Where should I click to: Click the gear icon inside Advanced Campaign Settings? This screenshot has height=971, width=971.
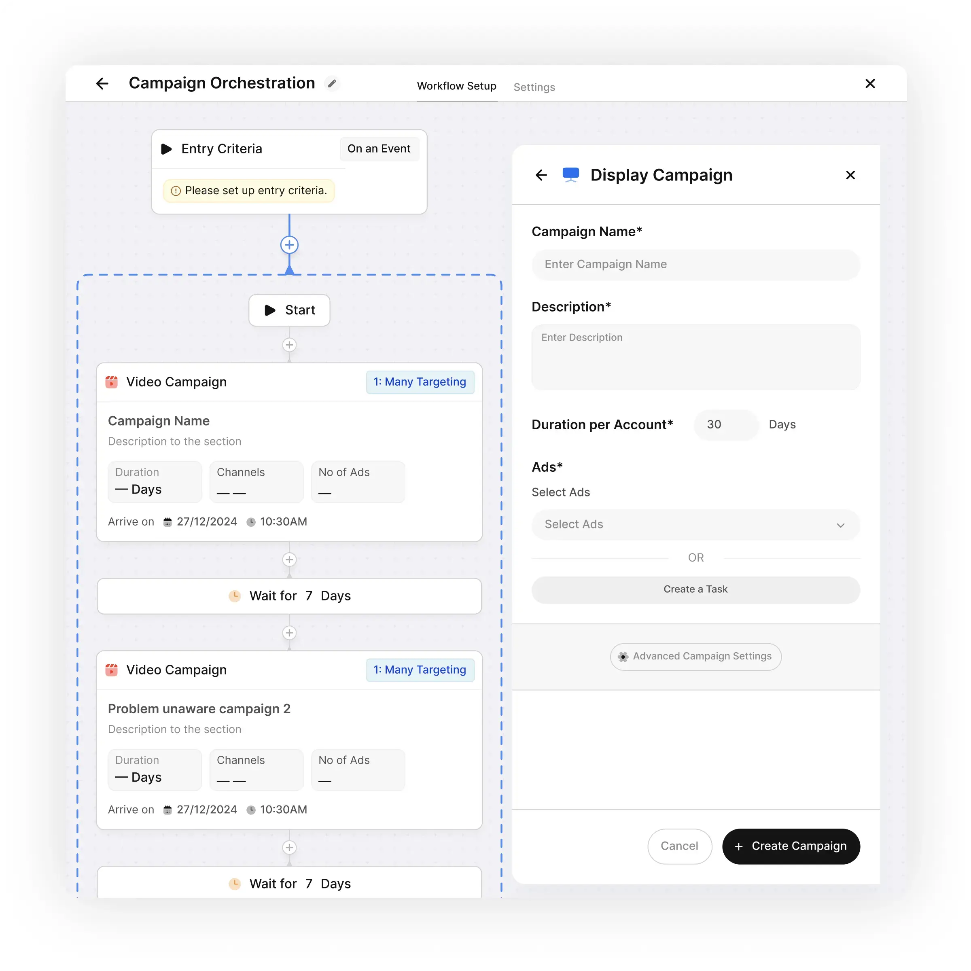[x=623, y=657]
